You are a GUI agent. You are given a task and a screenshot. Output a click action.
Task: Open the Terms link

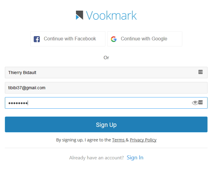pos(118,140)
